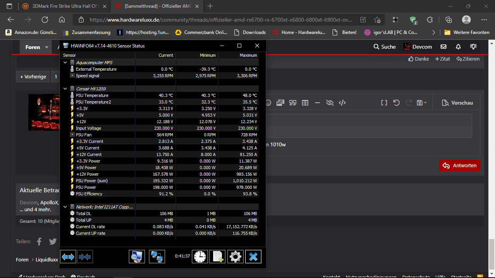
Task: Open Weitere Favoriten bookmarks folder
Action: pos(467,32)
